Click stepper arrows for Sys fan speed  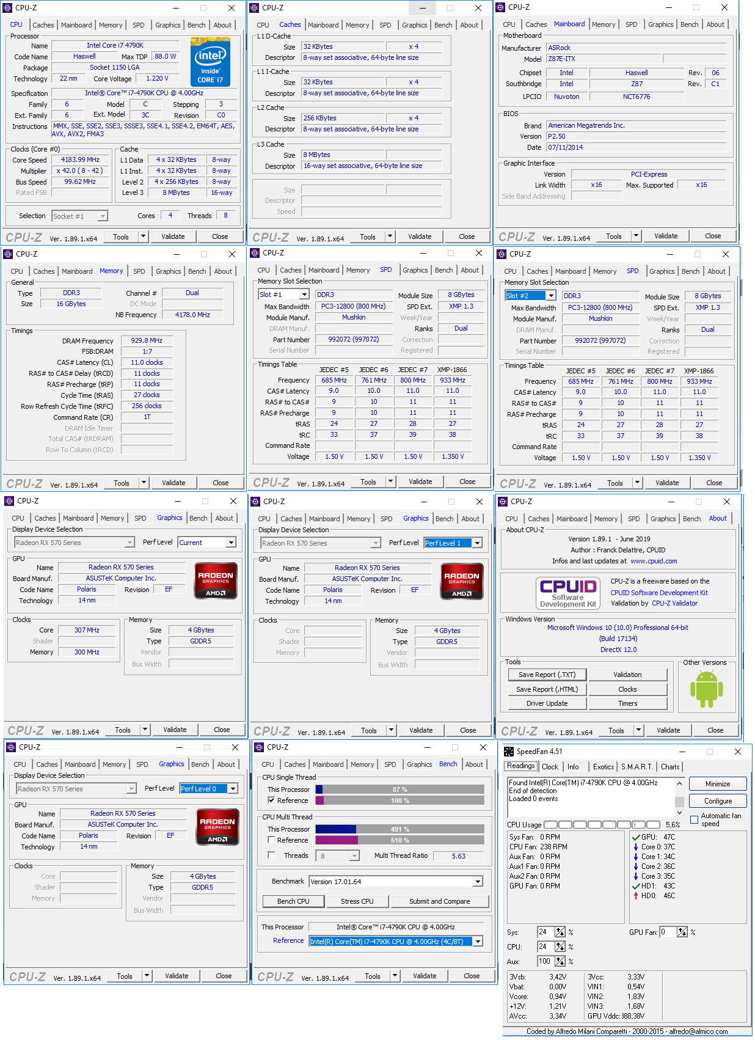[x=560, y=932]
